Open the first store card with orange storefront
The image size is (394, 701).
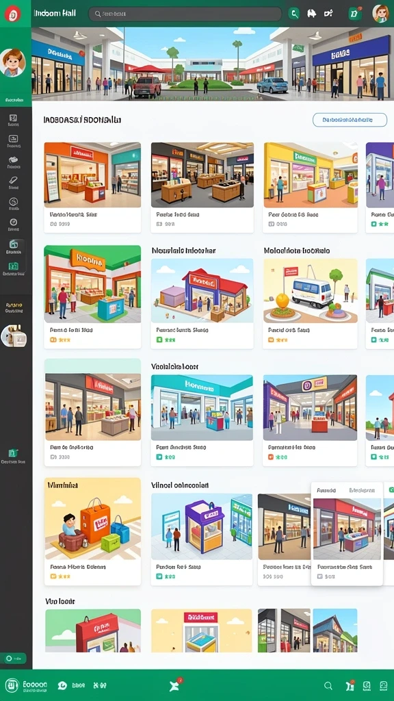coord(92,188)
